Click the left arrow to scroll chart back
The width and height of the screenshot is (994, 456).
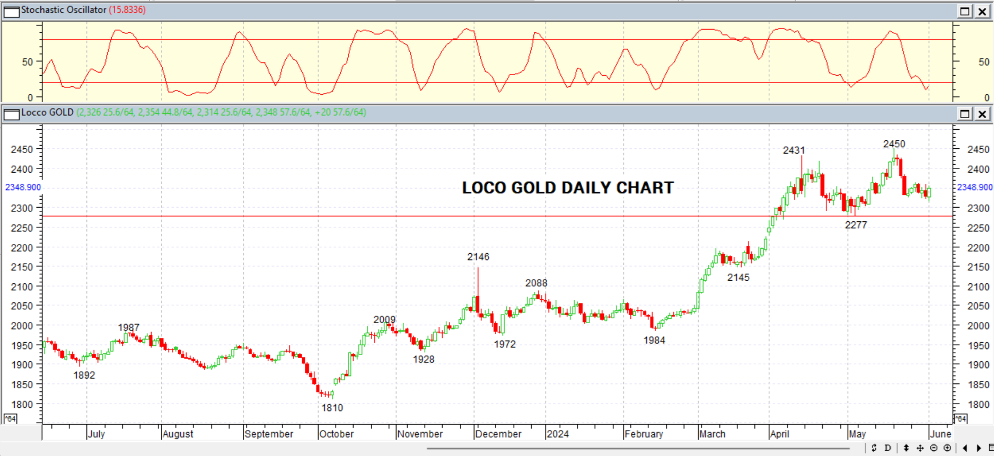[x=965, y=448]
